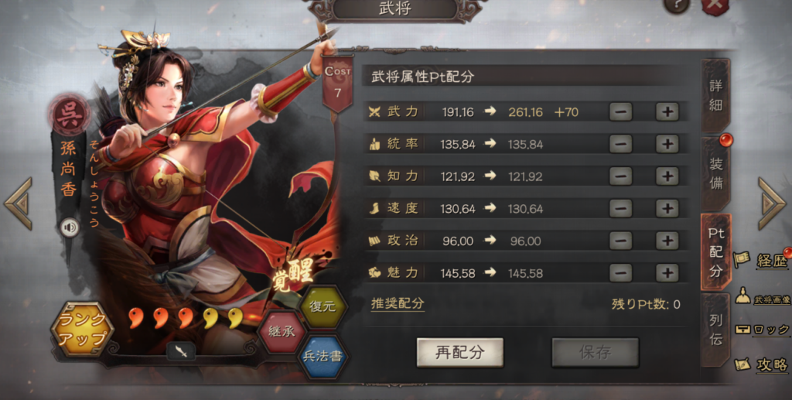The height and width of the screenshot is (400, 792).
Task: Select the 復元 olive hexagon icon
Action: pyautogui.click(x=323, y=306)
